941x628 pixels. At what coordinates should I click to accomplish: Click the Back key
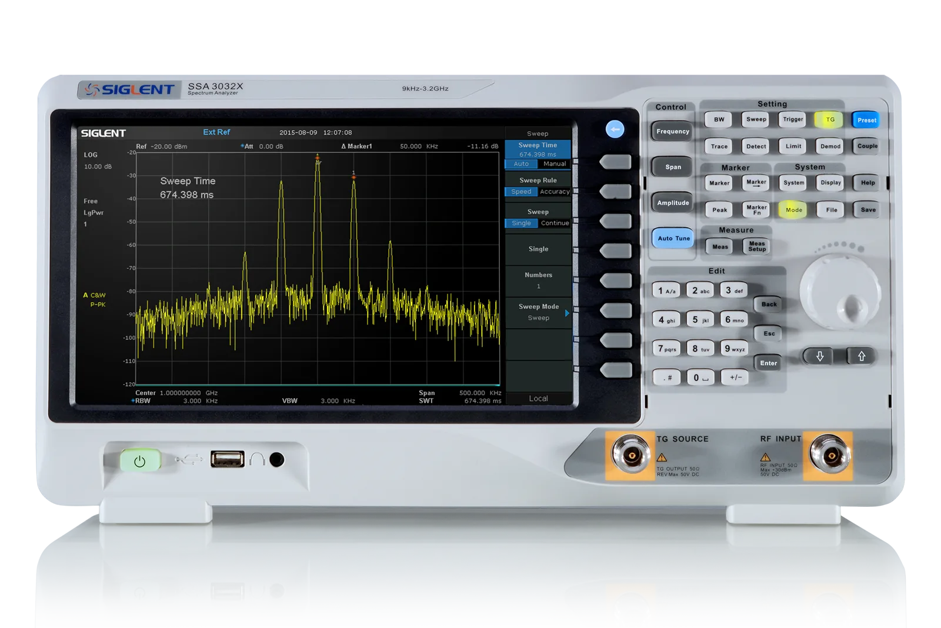pyautogui.click(x=768, y=304)
